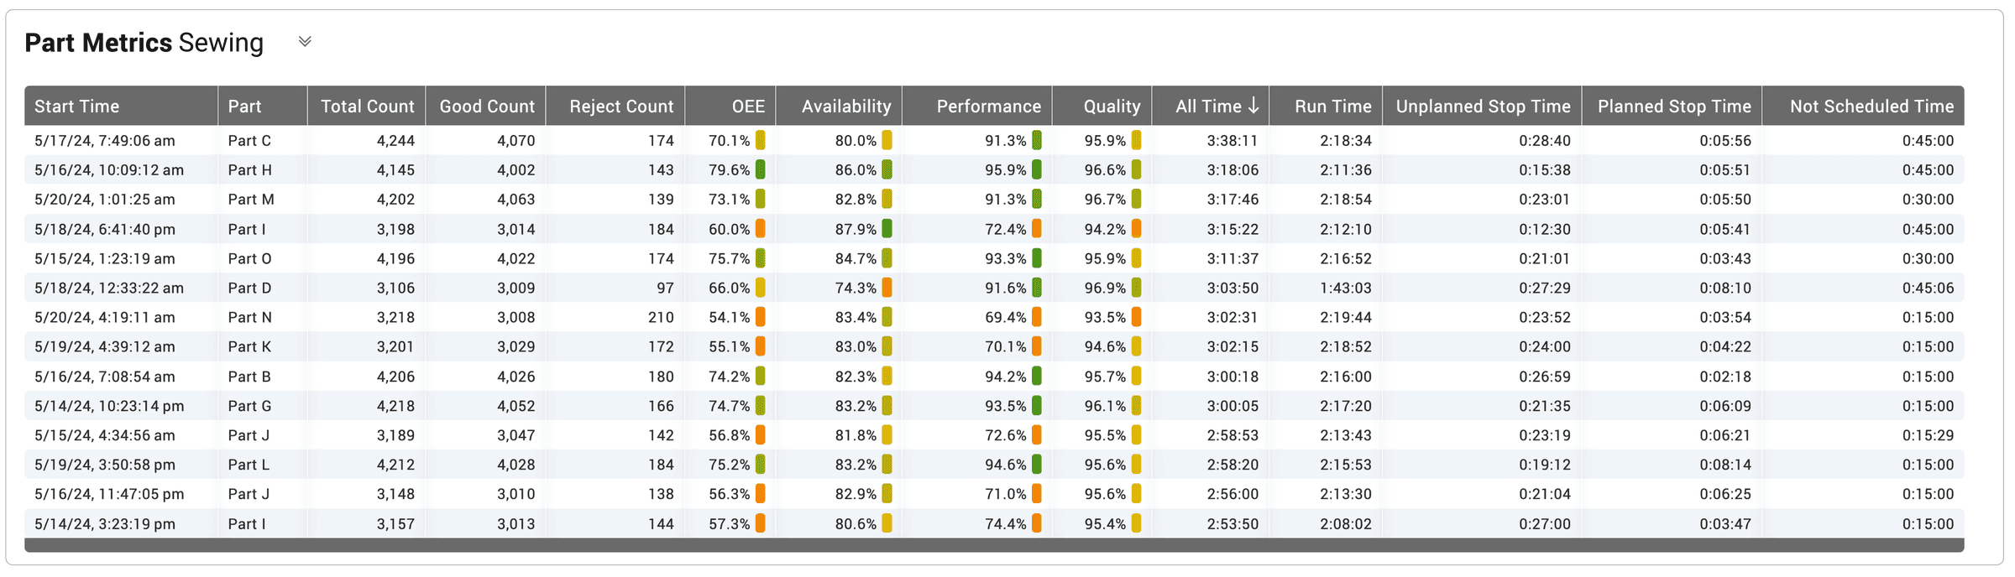The height and width of the screenshot is (577, 2015).
Task: Sort by the Part column header
Action: (244, 107)
